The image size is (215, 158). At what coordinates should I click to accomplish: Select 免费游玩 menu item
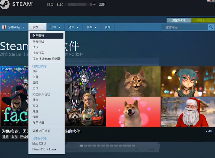point(46,36)
